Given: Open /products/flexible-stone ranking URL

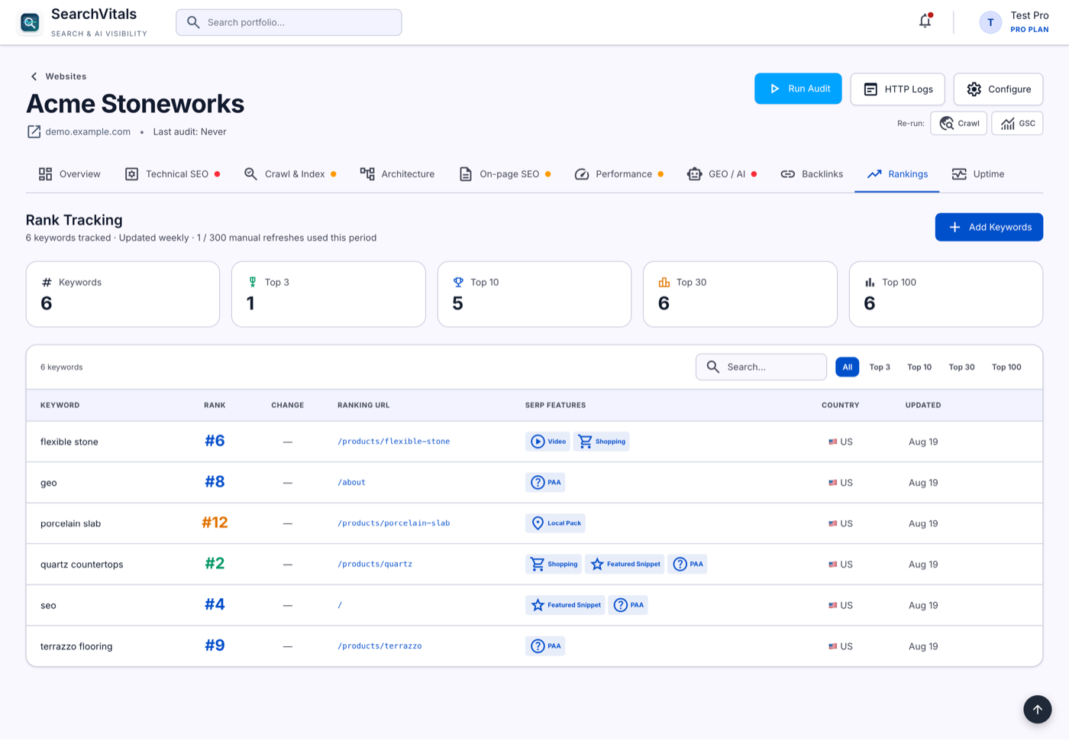Looking at the screenshot, I should coord(394,442).
